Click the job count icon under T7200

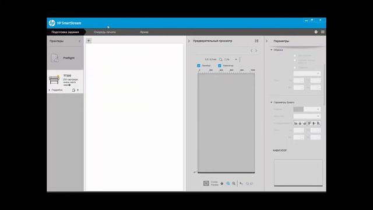(x=73, y=90)
